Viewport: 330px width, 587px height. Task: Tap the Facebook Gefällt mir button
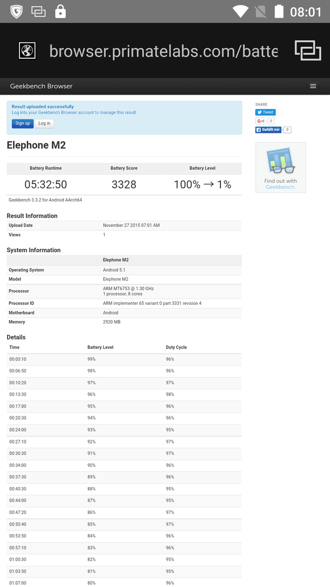pos(268,130)
